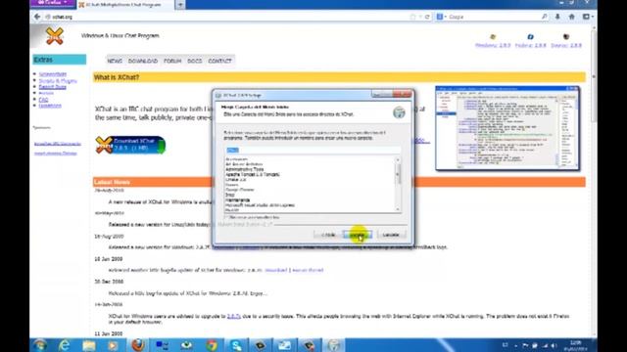Click the installer folder name field

[x=313, y=150]
